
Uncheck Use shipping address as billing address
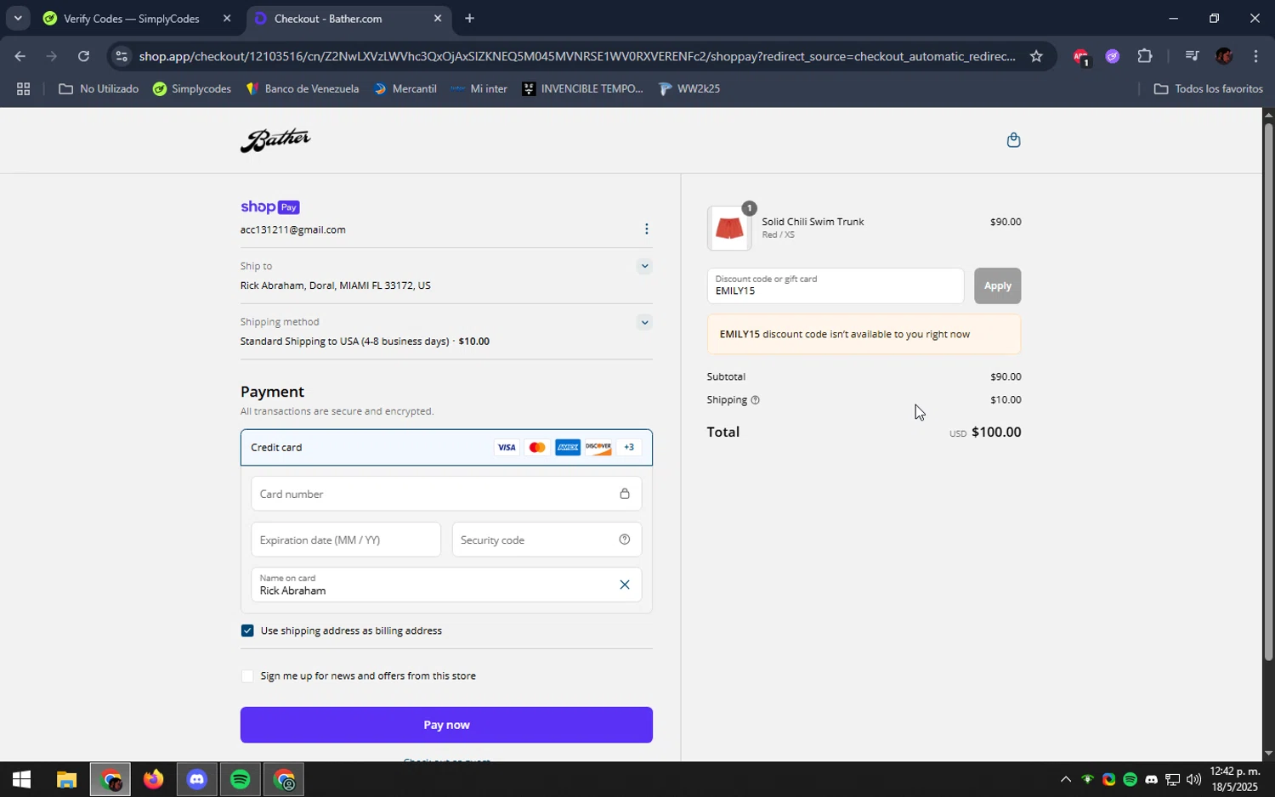coord(247,630)
